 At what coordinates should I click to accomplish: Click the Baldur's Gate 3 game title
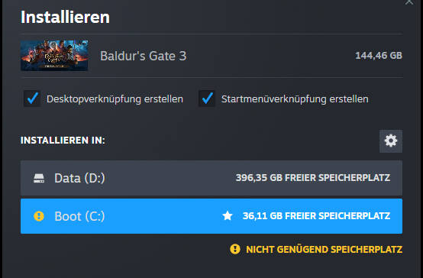click(x=144, y=57)
